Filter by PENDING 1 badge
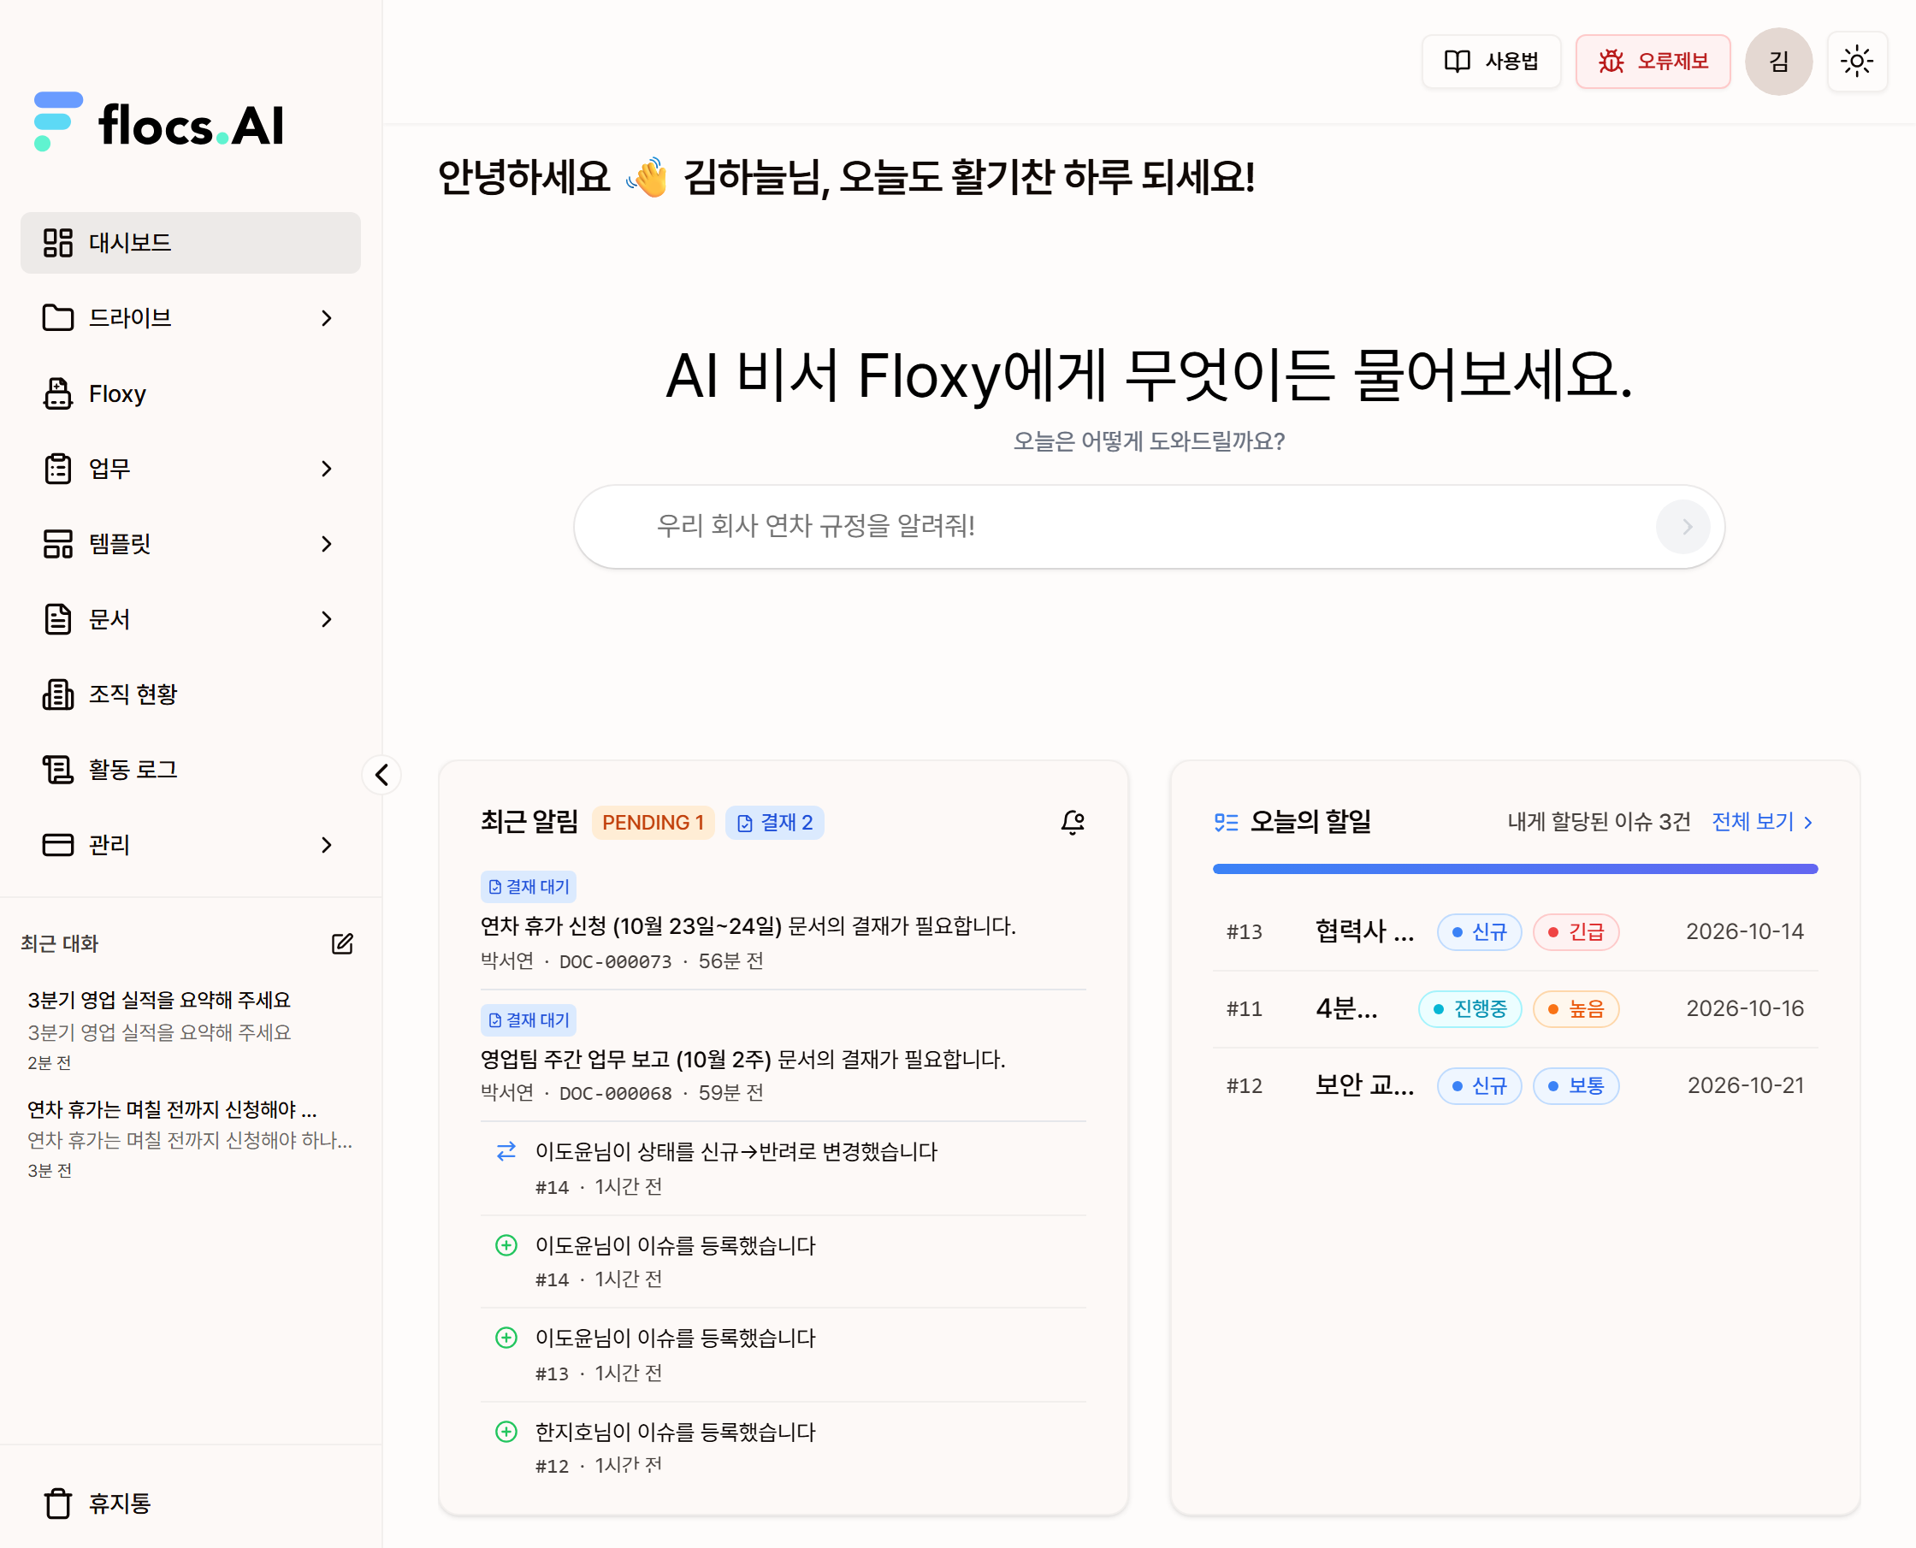1916x1548 pixels. click(653, 822)
